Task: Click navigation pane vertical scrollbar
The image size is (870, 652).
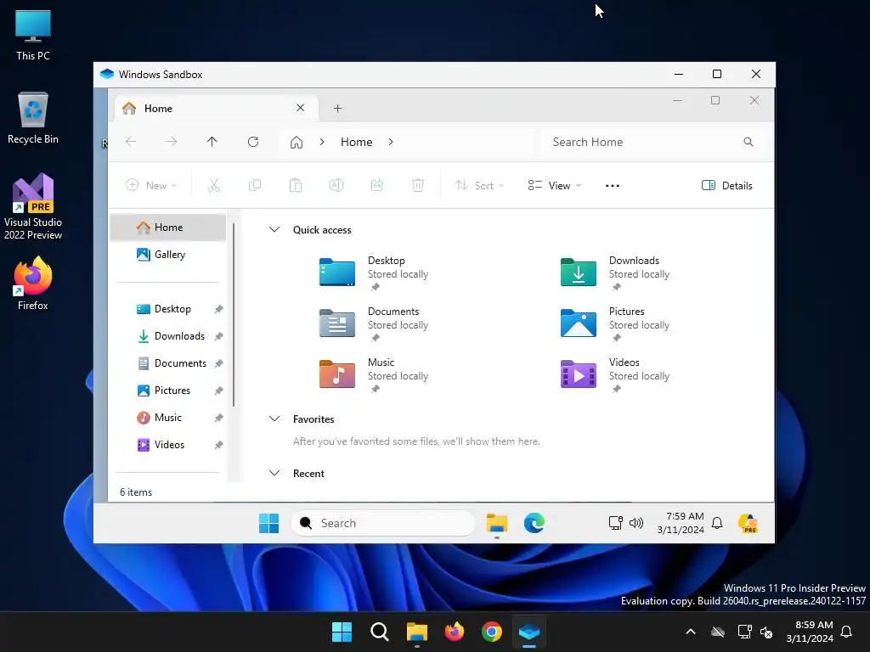Action: pyautogui.click(x=234, y=314)
